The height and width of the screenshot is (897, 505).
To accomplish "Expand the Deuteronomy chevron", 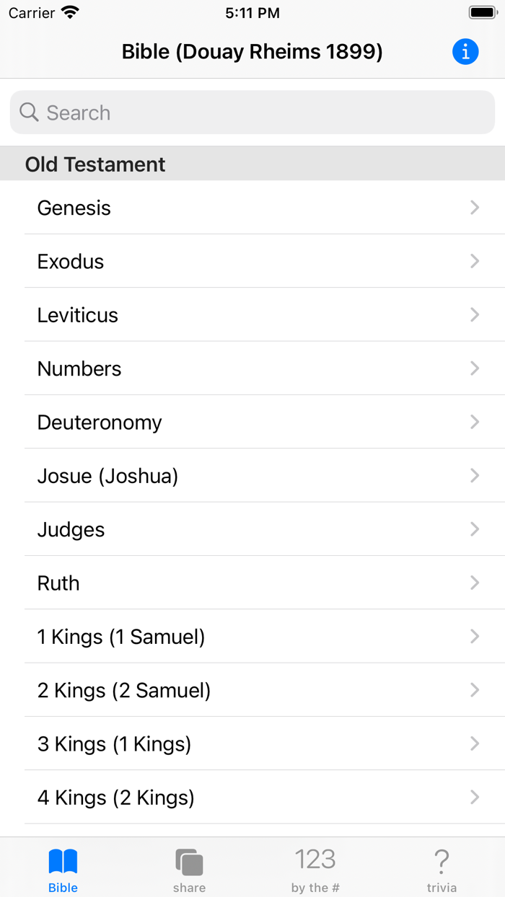I will pos(474,422).
